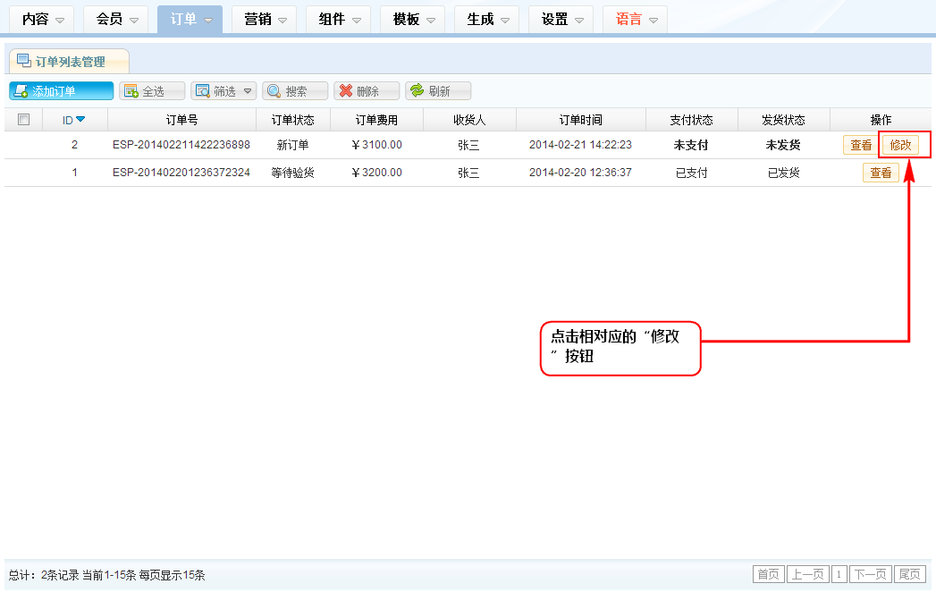
Task: Go to 下一页 (next page)
Action: [x=870, y=574]
